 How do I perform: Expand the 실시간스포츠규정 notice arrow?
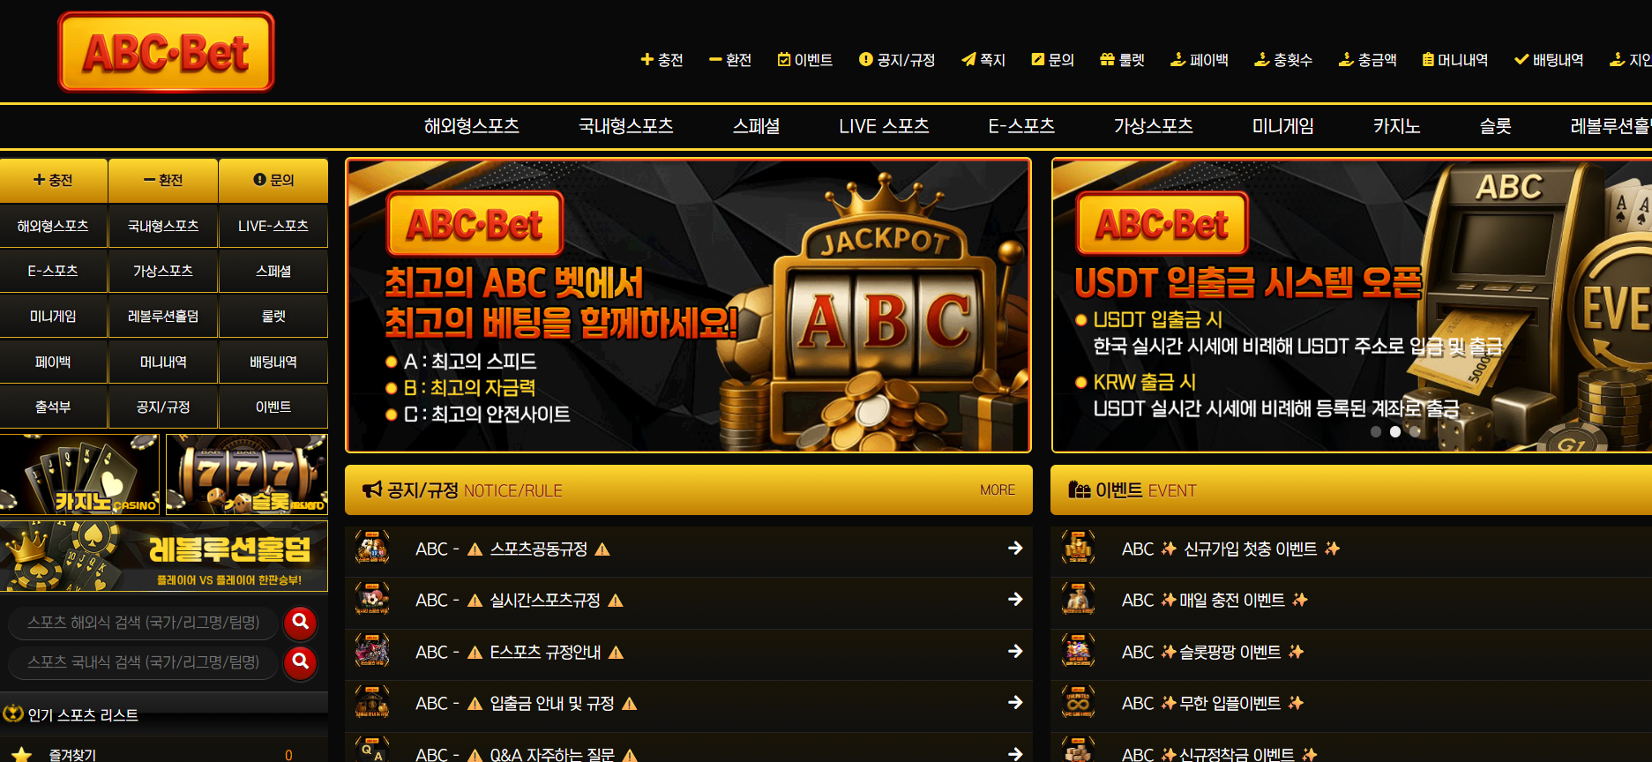pos(1015,600)
